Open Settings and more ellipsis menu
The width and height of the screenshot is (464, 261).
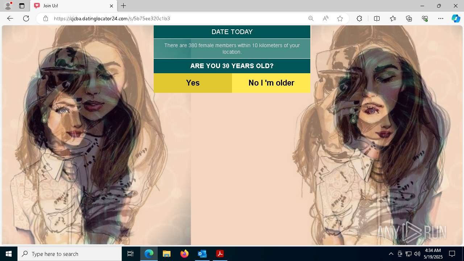pyautogui.click(x=441, y=18)
